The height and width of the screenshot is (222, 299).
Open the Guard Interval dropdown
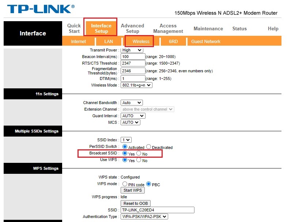(133, 116)
